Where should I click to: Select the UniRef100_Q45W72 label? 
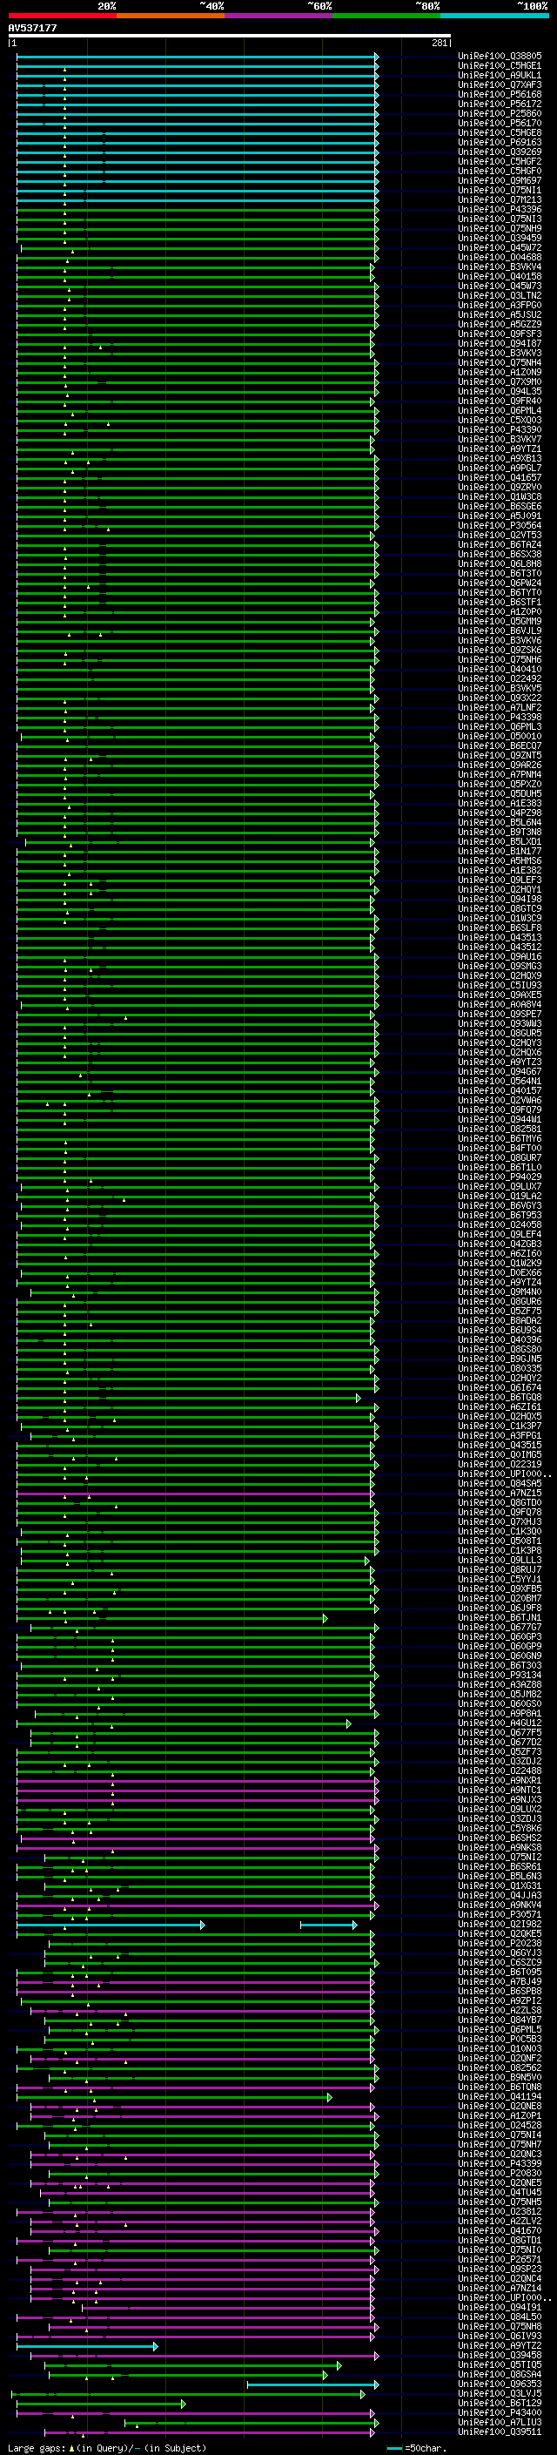click(x=500, y=248)
